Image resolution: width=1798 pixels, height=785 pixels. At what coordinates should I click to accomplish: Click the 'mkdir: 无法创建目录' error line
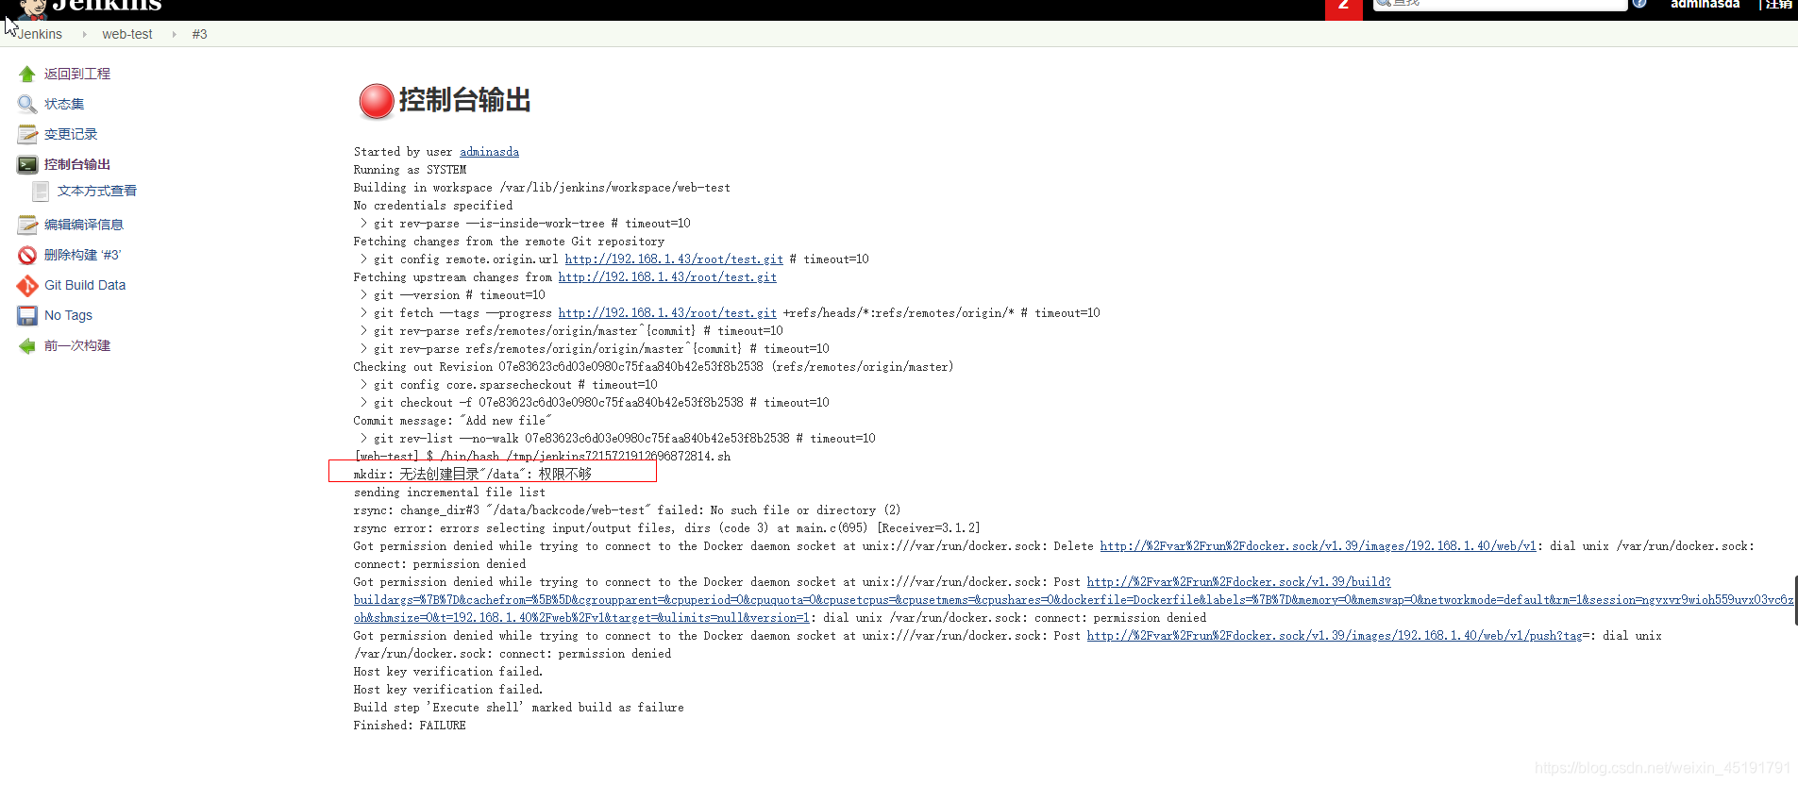click(473, 475)
